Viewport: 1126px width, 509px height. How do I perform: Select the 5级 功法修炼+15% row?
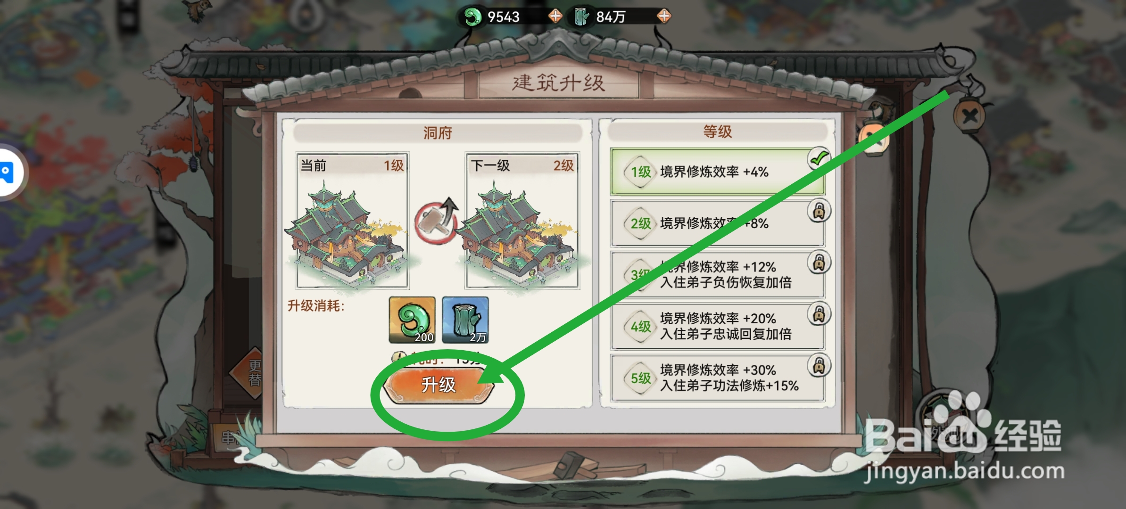pyautogui.click(x=717, y=378)
